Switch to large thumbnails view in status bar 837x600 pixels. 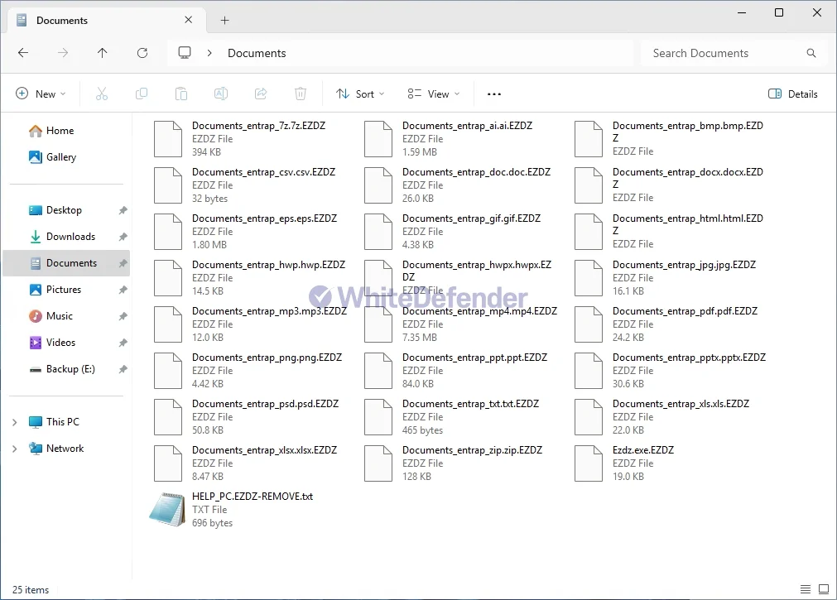[x=823, y=589]
